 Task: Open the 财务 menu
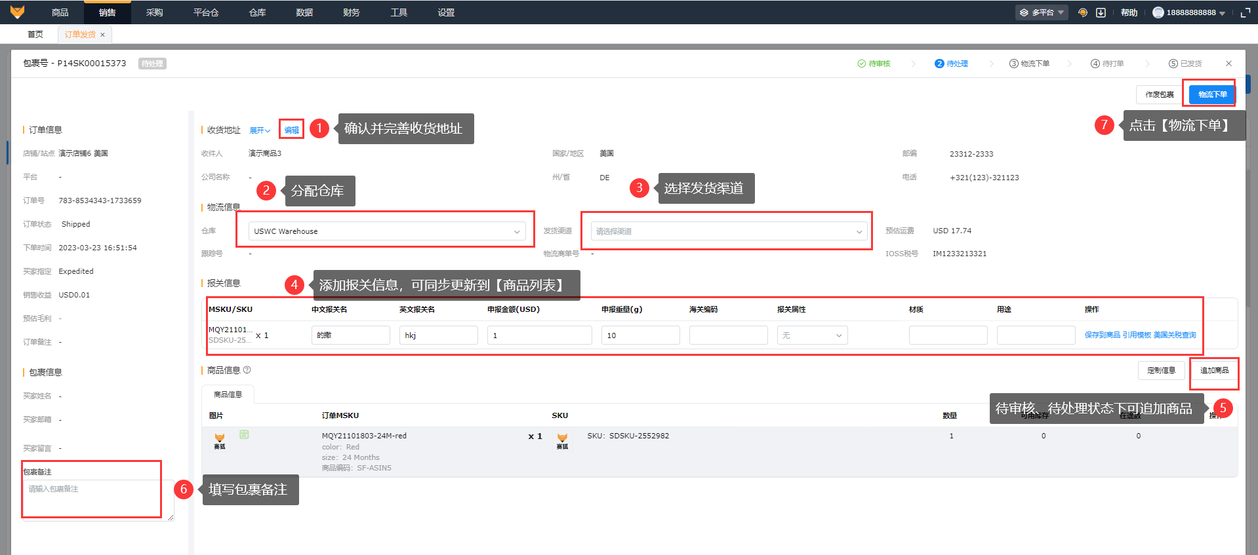352,12
